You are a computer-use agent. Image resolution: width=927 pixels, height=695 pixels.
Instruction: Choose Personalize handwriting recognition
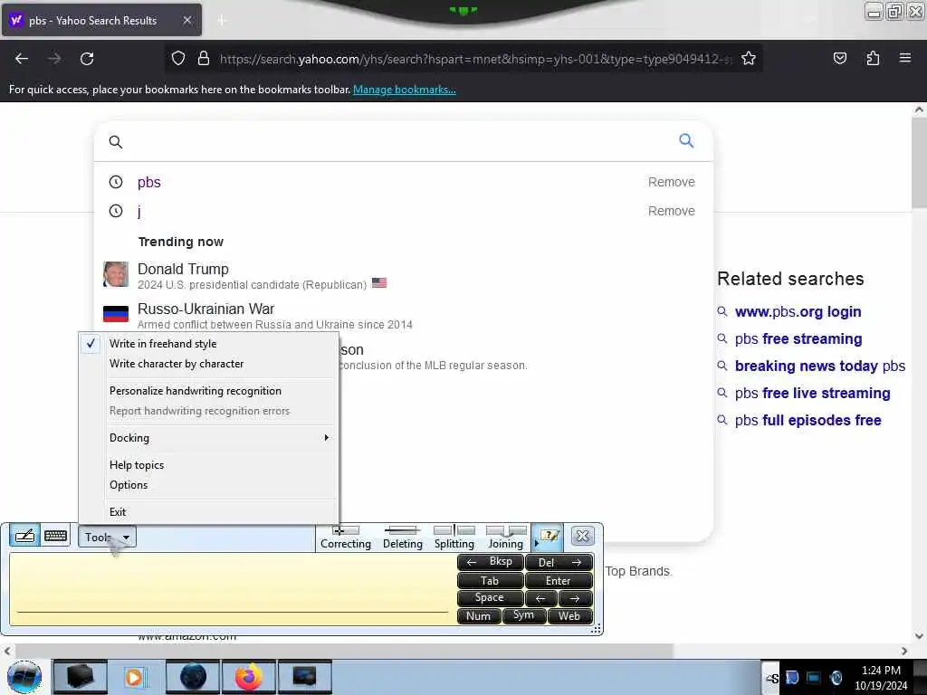[208, 391]
